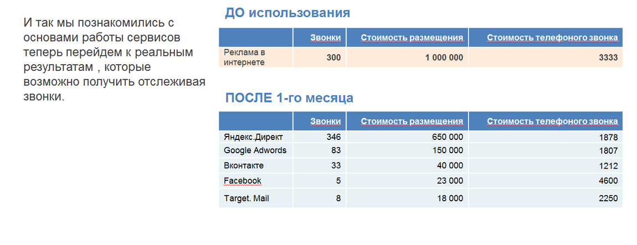Select the "Facebook" row label

[x=243, y=180]
